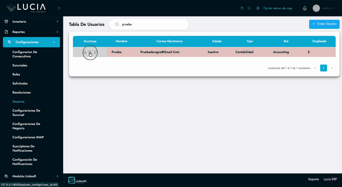Open the Sucursales menu item
This screenshot has width=342, height=187.
[20, 65]
